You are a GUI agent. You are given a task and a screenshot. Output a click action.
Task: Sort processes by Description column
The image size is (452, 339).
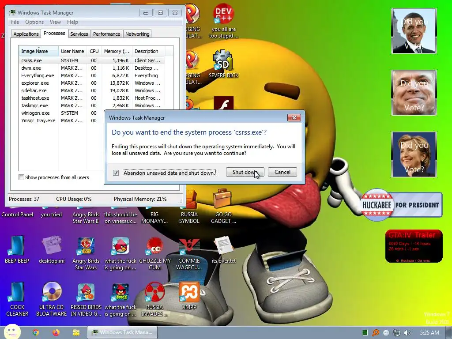coord(148,51)
